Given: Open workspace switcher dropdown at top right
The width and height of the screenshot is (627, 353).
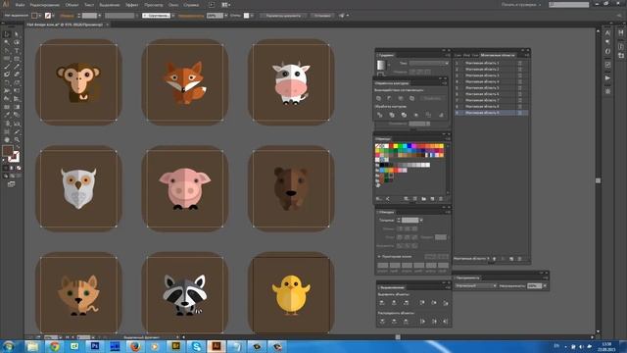Looking at the screenshot, I should pyautogui.click(x=521, y=5).
